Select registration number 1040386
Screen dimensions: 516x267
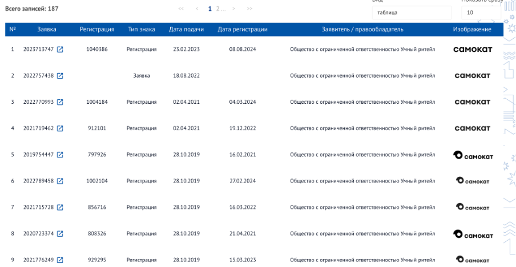click(x=97, y=50)
